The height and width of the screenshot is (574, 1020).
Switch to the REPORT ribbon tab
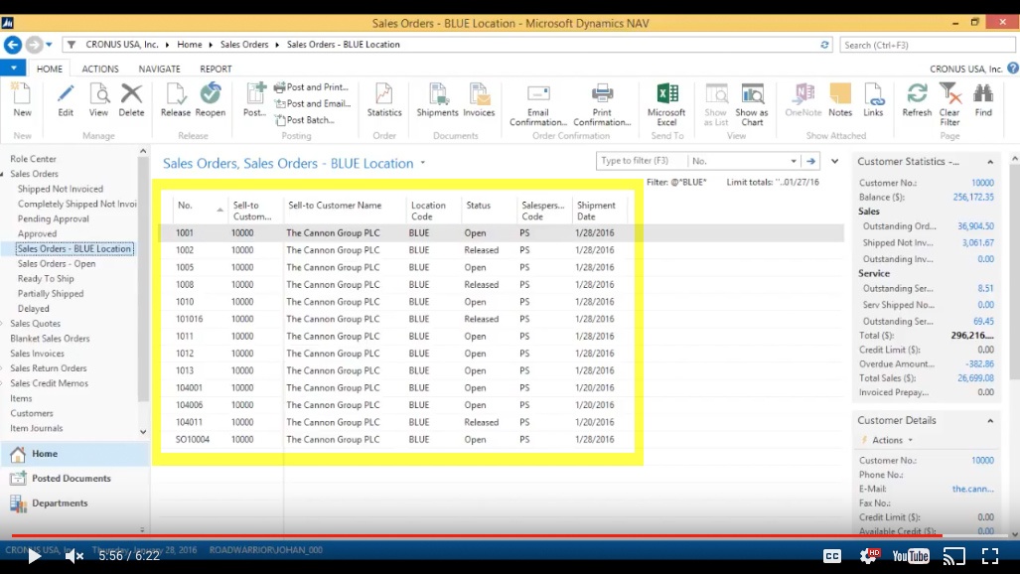coord(216,69)
